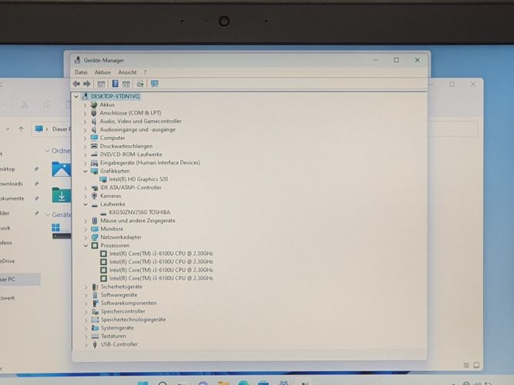Select Eingabegeräte (Human Interface Devices)
This screenshot has height=385, width=514.
tap(149, 162)
